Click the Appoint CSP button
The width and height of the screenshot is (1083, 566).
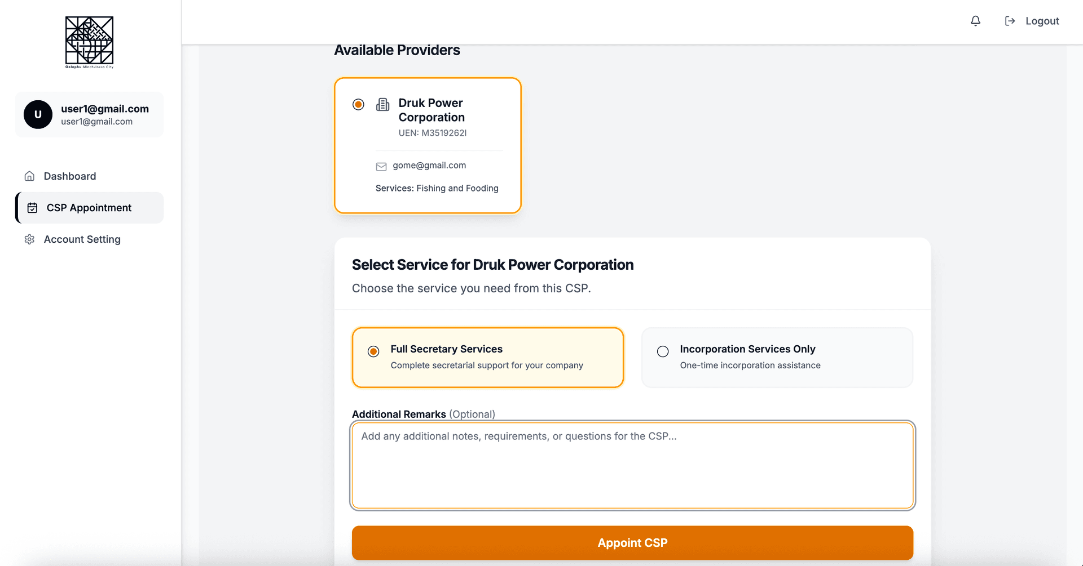632,542
